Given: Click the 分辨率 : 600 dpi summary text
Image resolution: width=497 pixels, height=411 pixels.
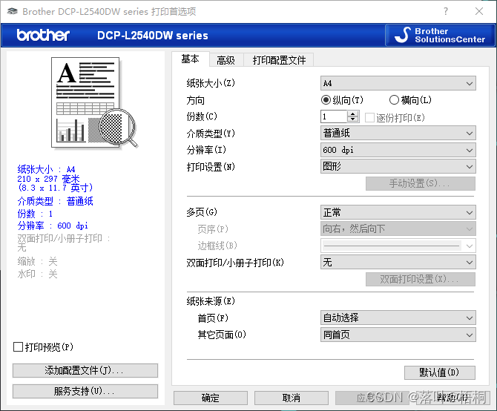Looking at the screenshot, I should click(53, 226).
